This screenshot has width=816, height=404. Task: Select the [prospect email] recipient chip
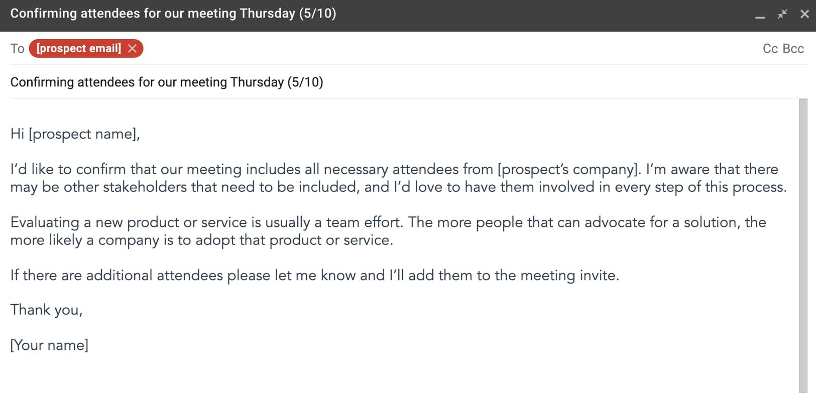pos(79,48)
